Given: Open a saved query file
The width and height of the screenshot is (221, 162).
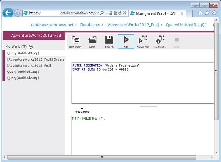Looking at the screenshot, I should [92, 42].
